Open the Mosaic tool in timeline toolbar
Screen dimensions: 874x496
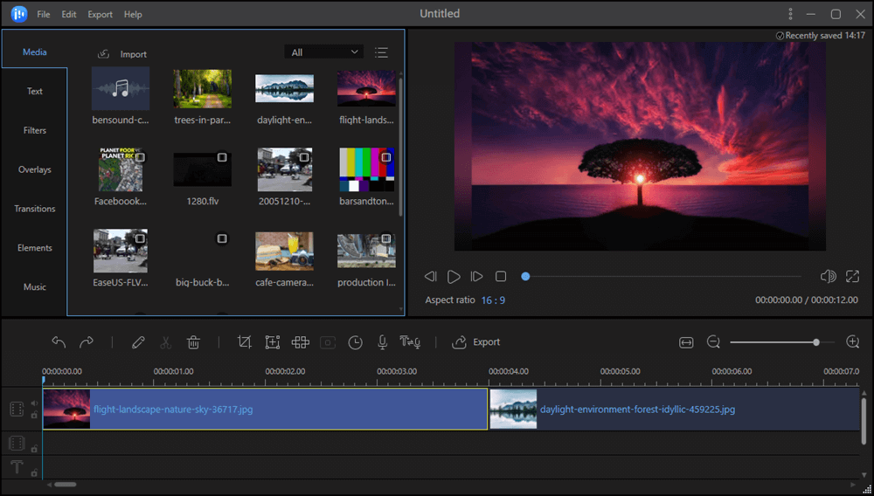(300, 342)
